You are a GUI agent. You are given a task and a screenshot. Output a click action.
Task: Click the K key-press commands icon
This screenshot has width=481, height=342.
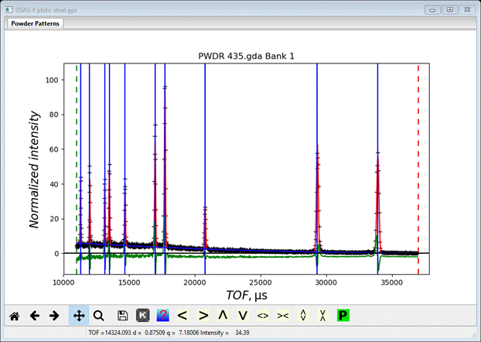pyautogui.click(x=142, y=315)
